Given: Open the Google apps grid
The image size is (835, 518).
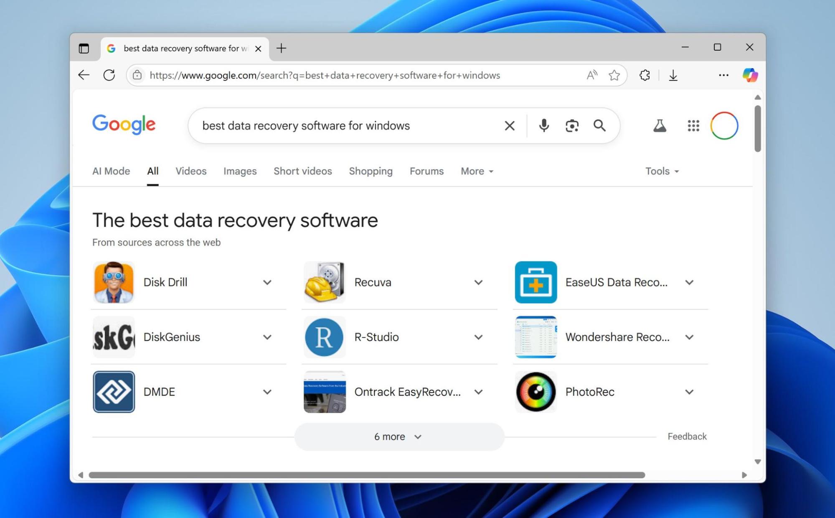Looking at the screenshot, I should (x=693, y=125).
